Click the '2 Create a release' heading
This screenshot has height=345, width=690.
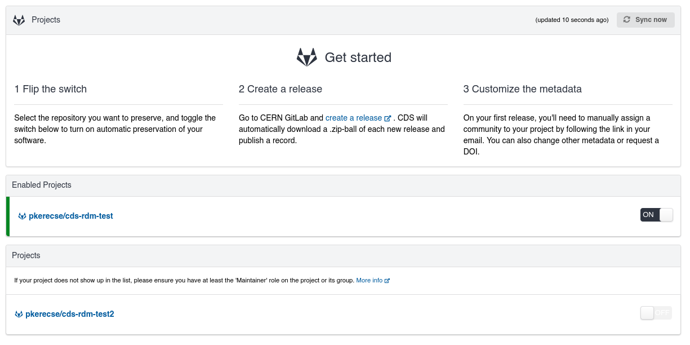tap(280, 89)
